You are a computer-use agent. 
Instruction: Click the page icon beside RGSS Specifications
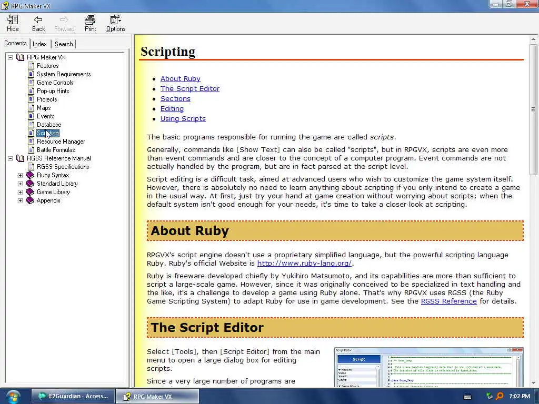pyautogui.click(x=31, y=167)
